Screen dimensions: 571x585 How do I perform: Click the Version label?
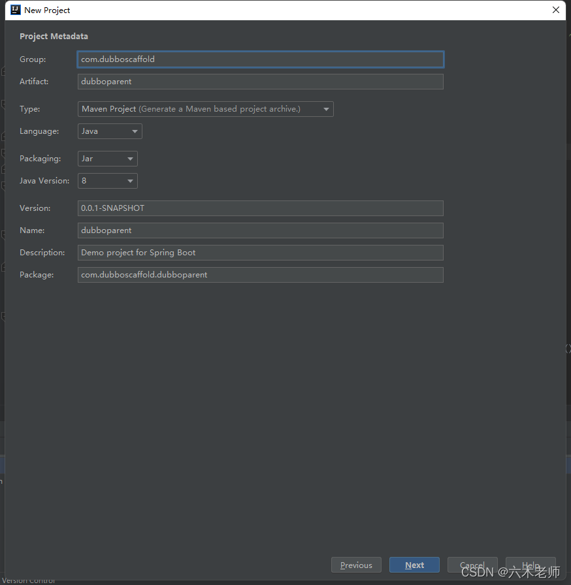(x=35, y=208)
